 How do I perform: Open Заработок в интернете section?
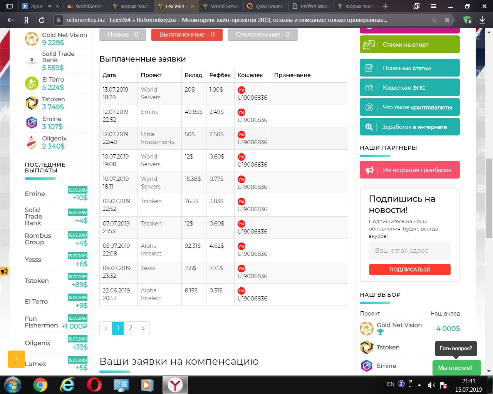(x=410, y=127)
